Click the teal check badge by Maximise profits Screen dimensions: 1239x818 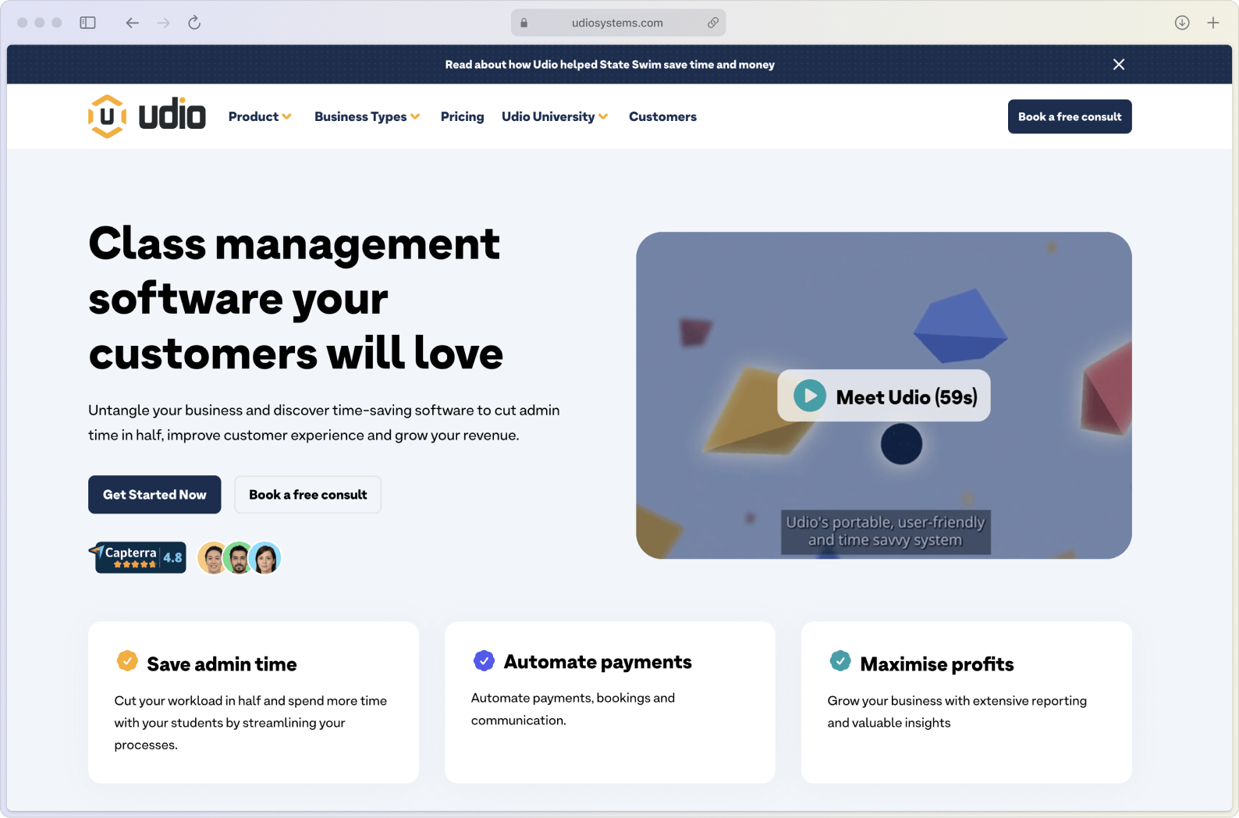(840, 660)
